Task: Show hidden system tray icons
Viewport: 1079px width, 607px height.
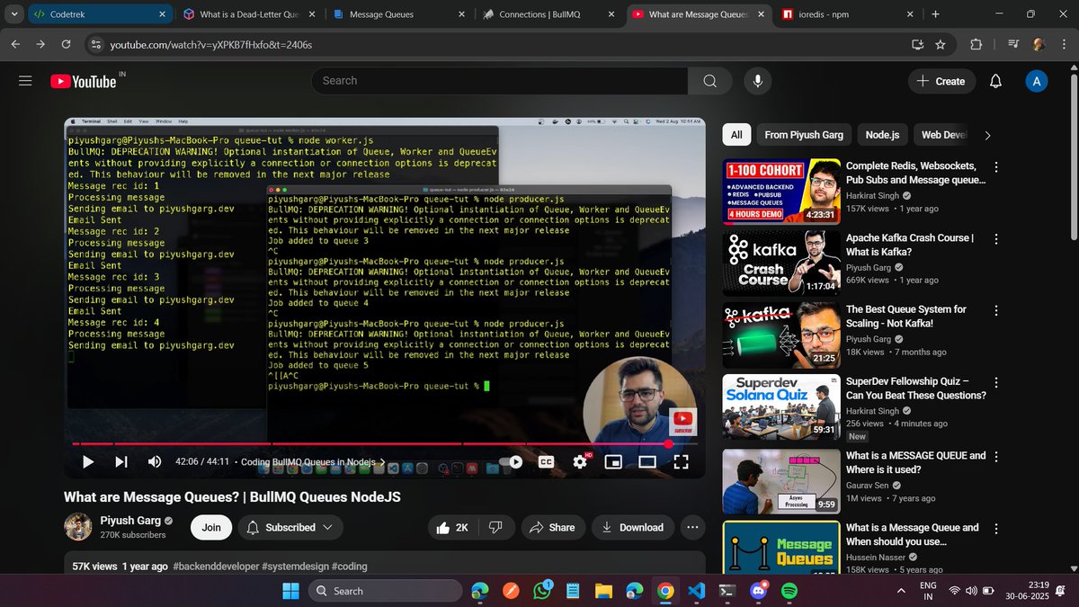Action: point(902,591)
